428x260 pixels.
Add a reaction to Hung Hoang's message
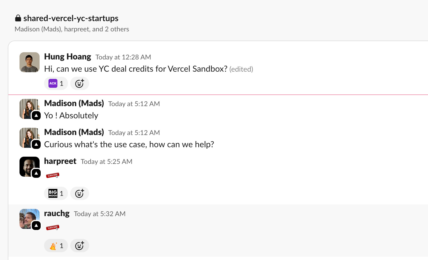[79, 83]
